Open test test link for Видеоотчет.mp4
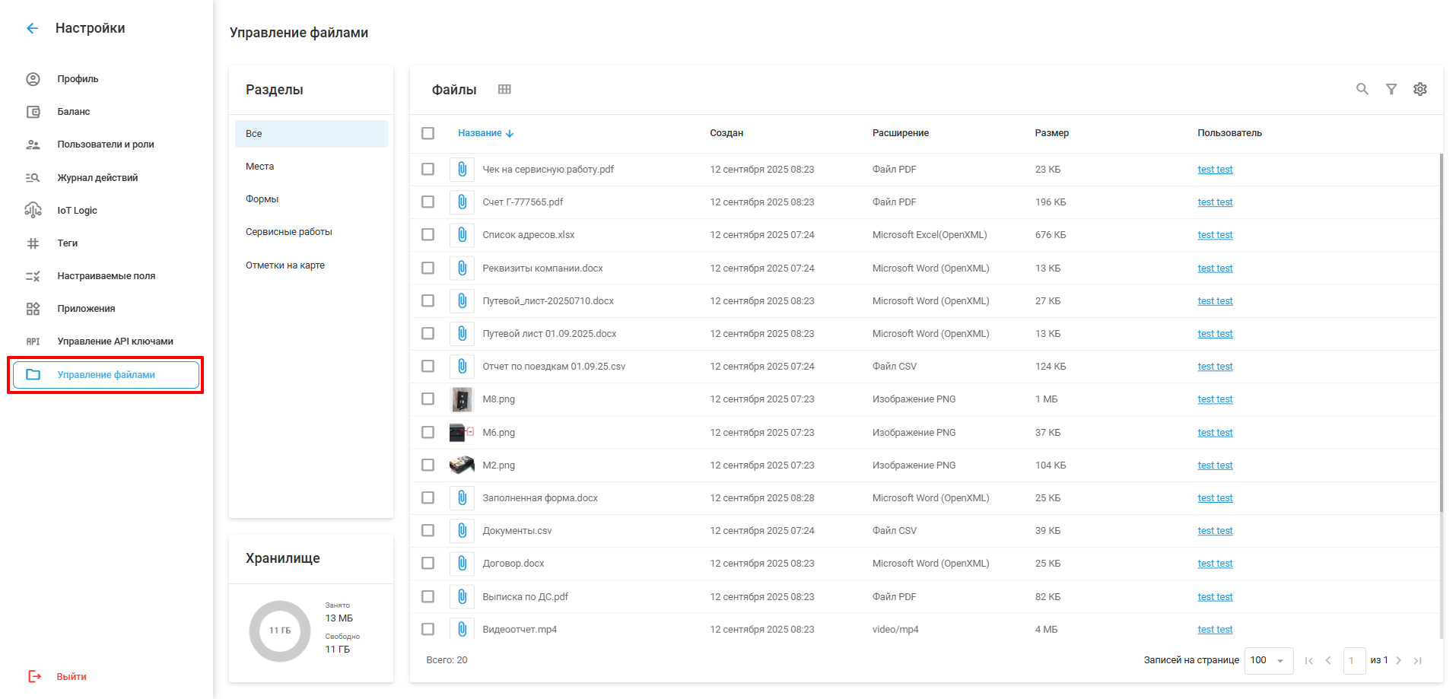The height and width of the screenshot is (699, 1456). (1215, 630)
